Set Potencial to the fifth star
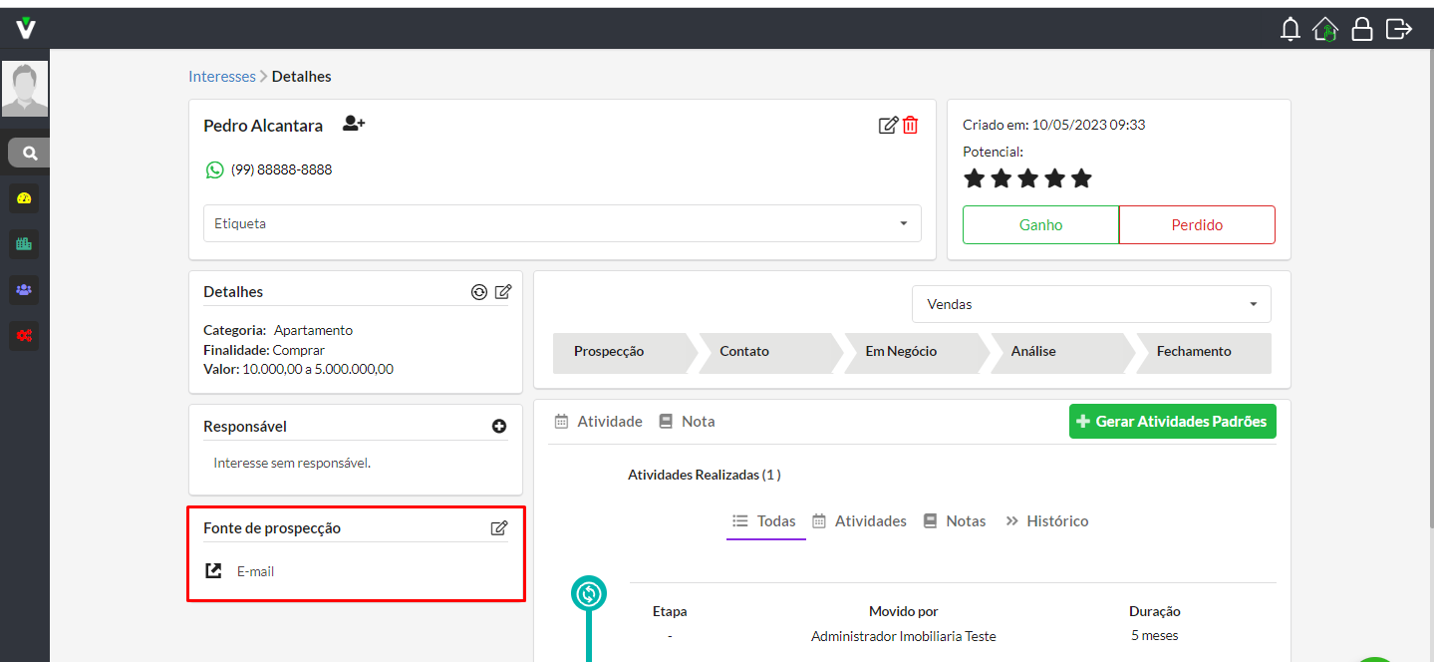This screenshot has width=1434, height=662. 1081,178
